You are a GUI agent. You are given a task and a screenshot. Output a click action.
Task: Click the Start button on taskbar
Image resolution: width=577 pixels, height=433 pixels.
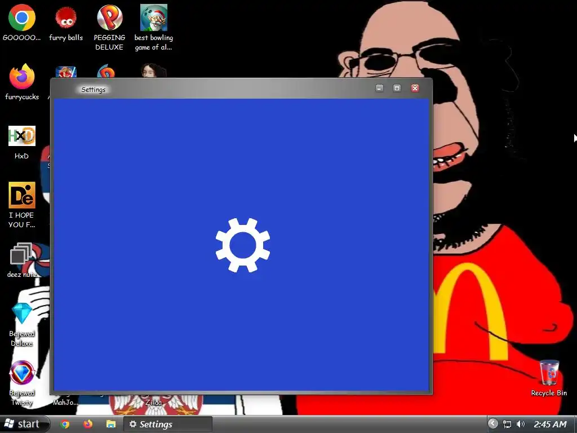[24, 424]
